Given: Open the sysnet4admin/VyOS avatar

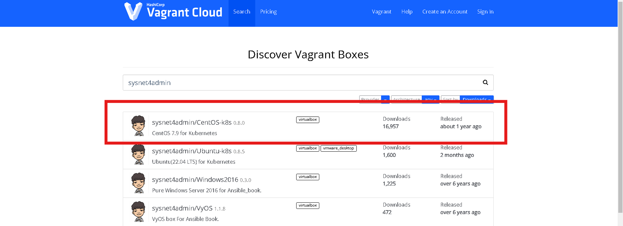Looking at the screenshot, I should (138, 212).
